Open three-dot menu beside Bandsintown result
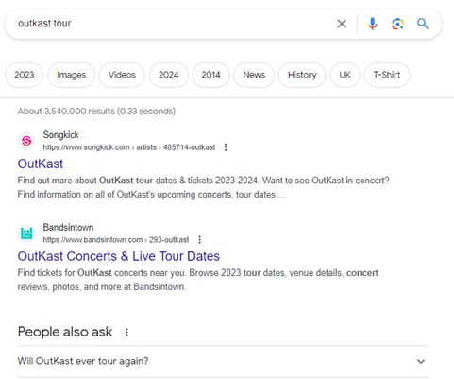This screenshot has height=379, width=454. coord(199,240)
